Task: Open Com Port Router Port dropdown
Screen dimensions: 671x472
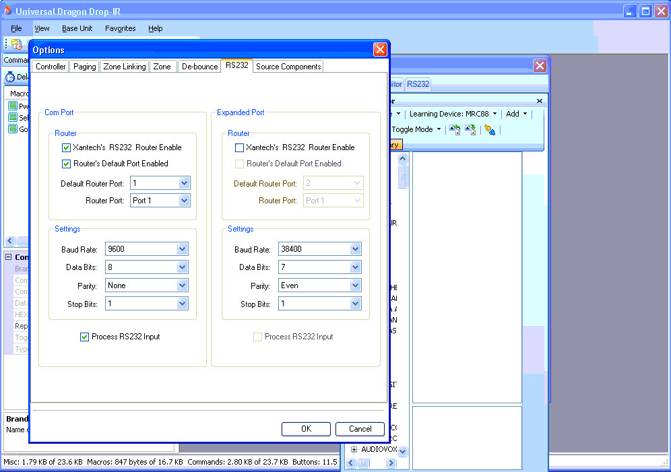Action: (x=184, y=201)
